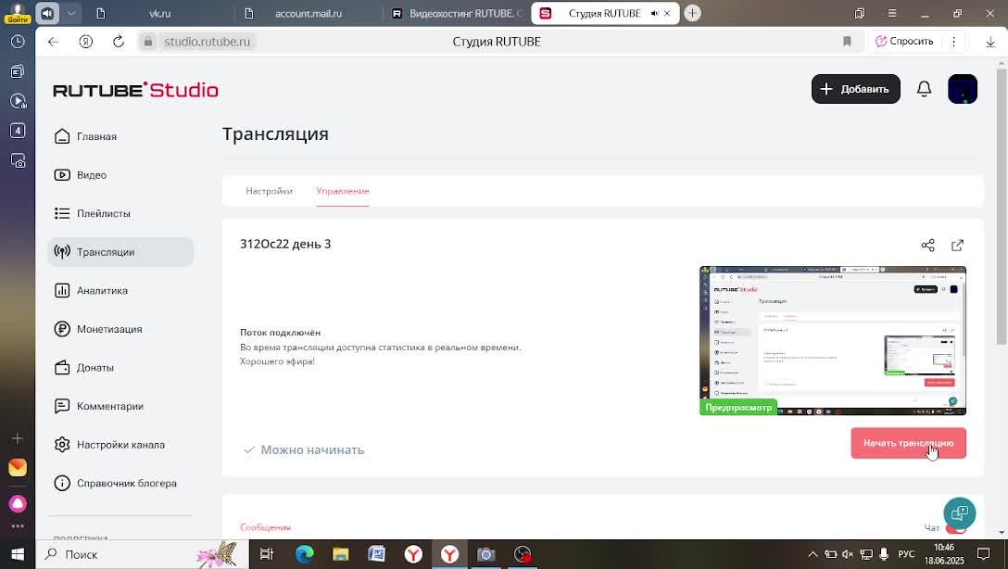Open File Explorer from the taskbar
This screenshot has height=569, width=1008.
[x=341, y=554]
